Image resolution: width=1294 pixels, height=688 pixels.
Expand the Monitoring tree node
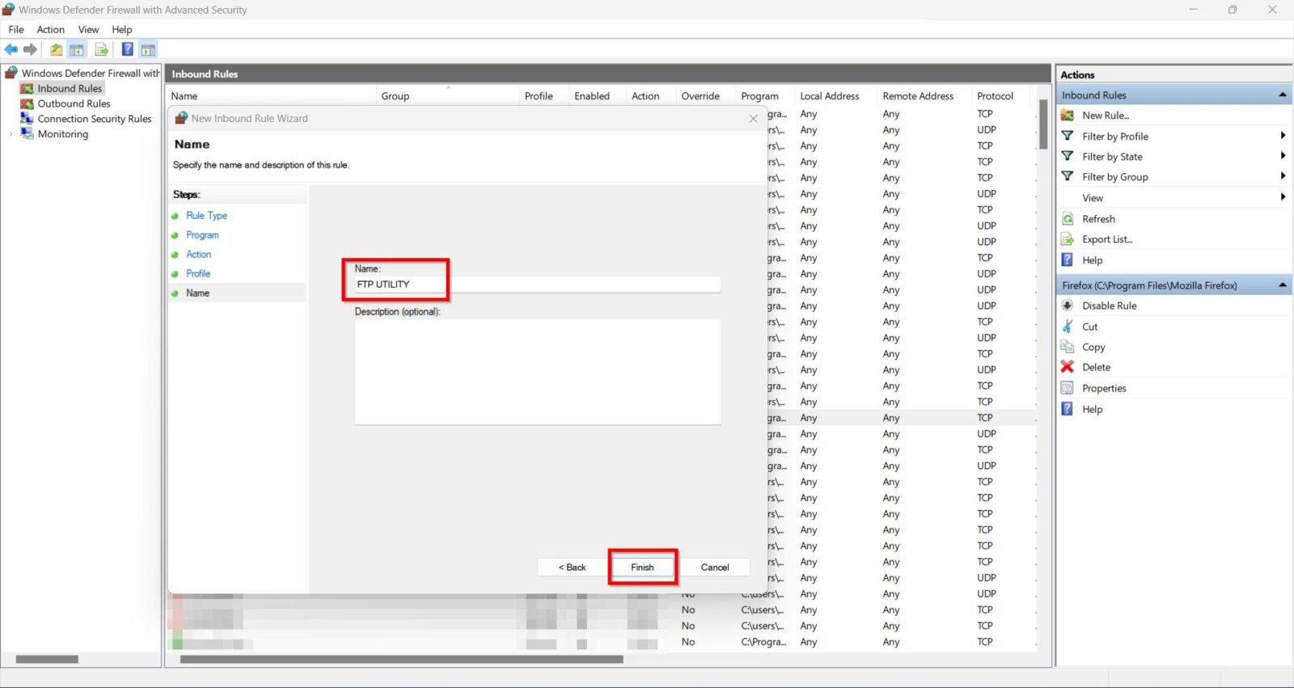[11, 134]
